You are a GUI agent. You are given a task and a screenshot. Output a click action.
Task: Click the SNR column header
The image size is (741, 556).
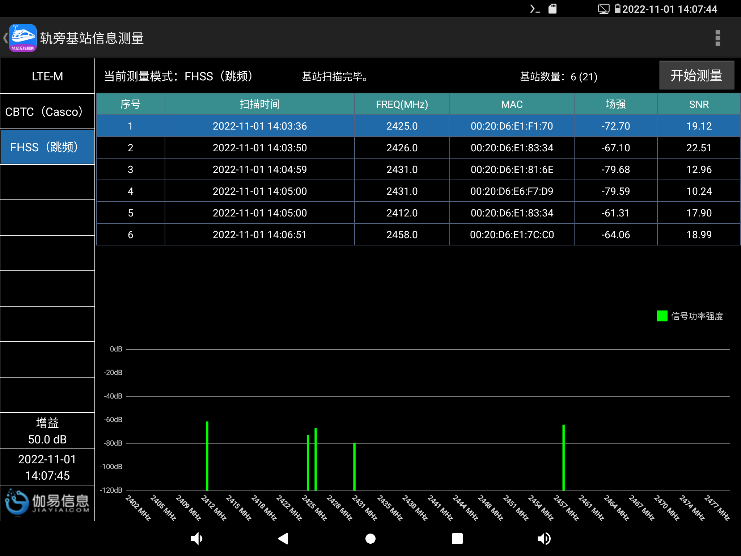point(699,104)
